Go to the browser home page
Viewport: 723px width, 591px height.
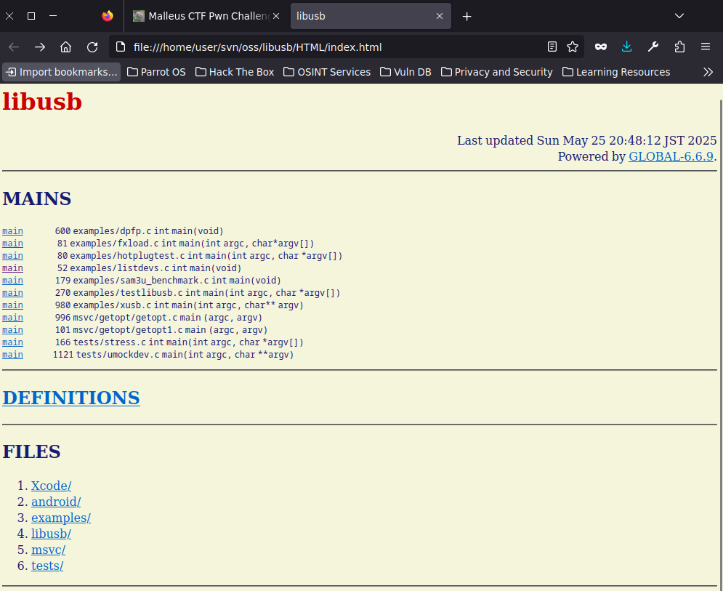coord(65,47)
